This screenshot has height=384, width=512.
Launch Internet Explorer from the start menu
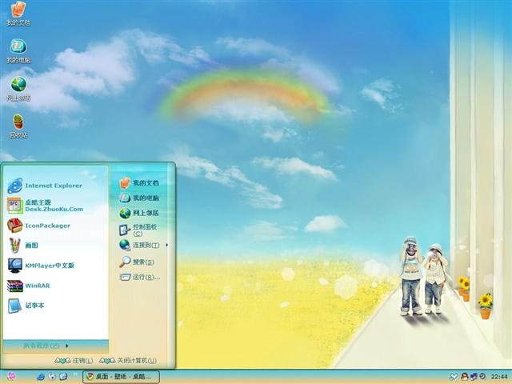(45, 186)
